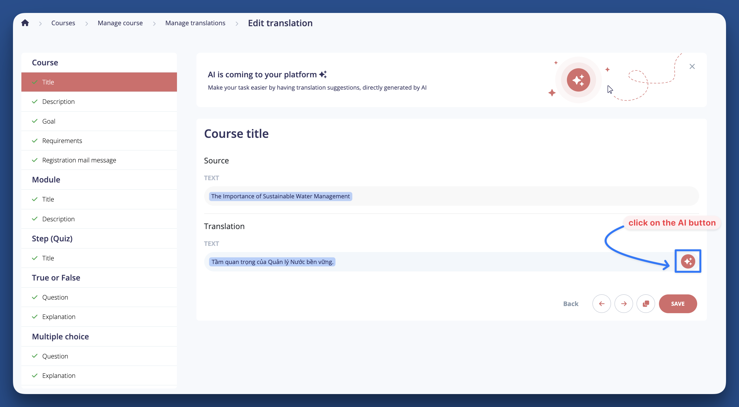This screenshot has height=407, width=739.
Task: Save the translation
Action: point(678,303)
